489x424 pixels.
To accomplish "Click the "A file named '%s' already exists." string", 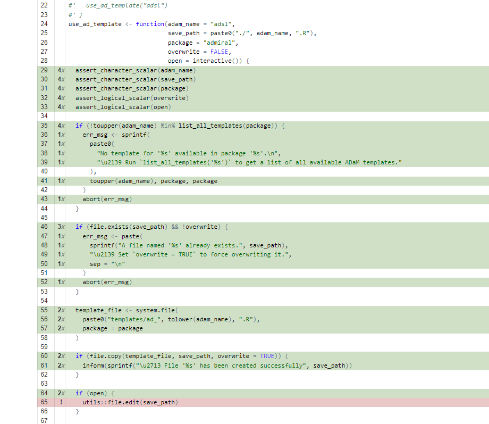I will (x=181, y=245).
